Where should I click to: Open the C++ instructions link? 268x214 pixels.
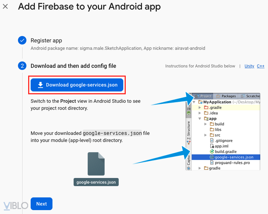(261, 66)
